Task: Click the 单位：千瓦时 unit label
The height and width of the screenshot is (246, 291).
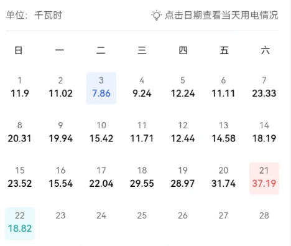Action: click(x=34, y=15)
